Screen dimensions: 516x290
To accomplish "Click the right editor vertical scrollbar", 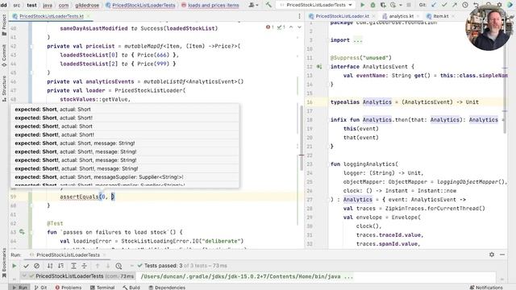I will click(x=506, y=77).
